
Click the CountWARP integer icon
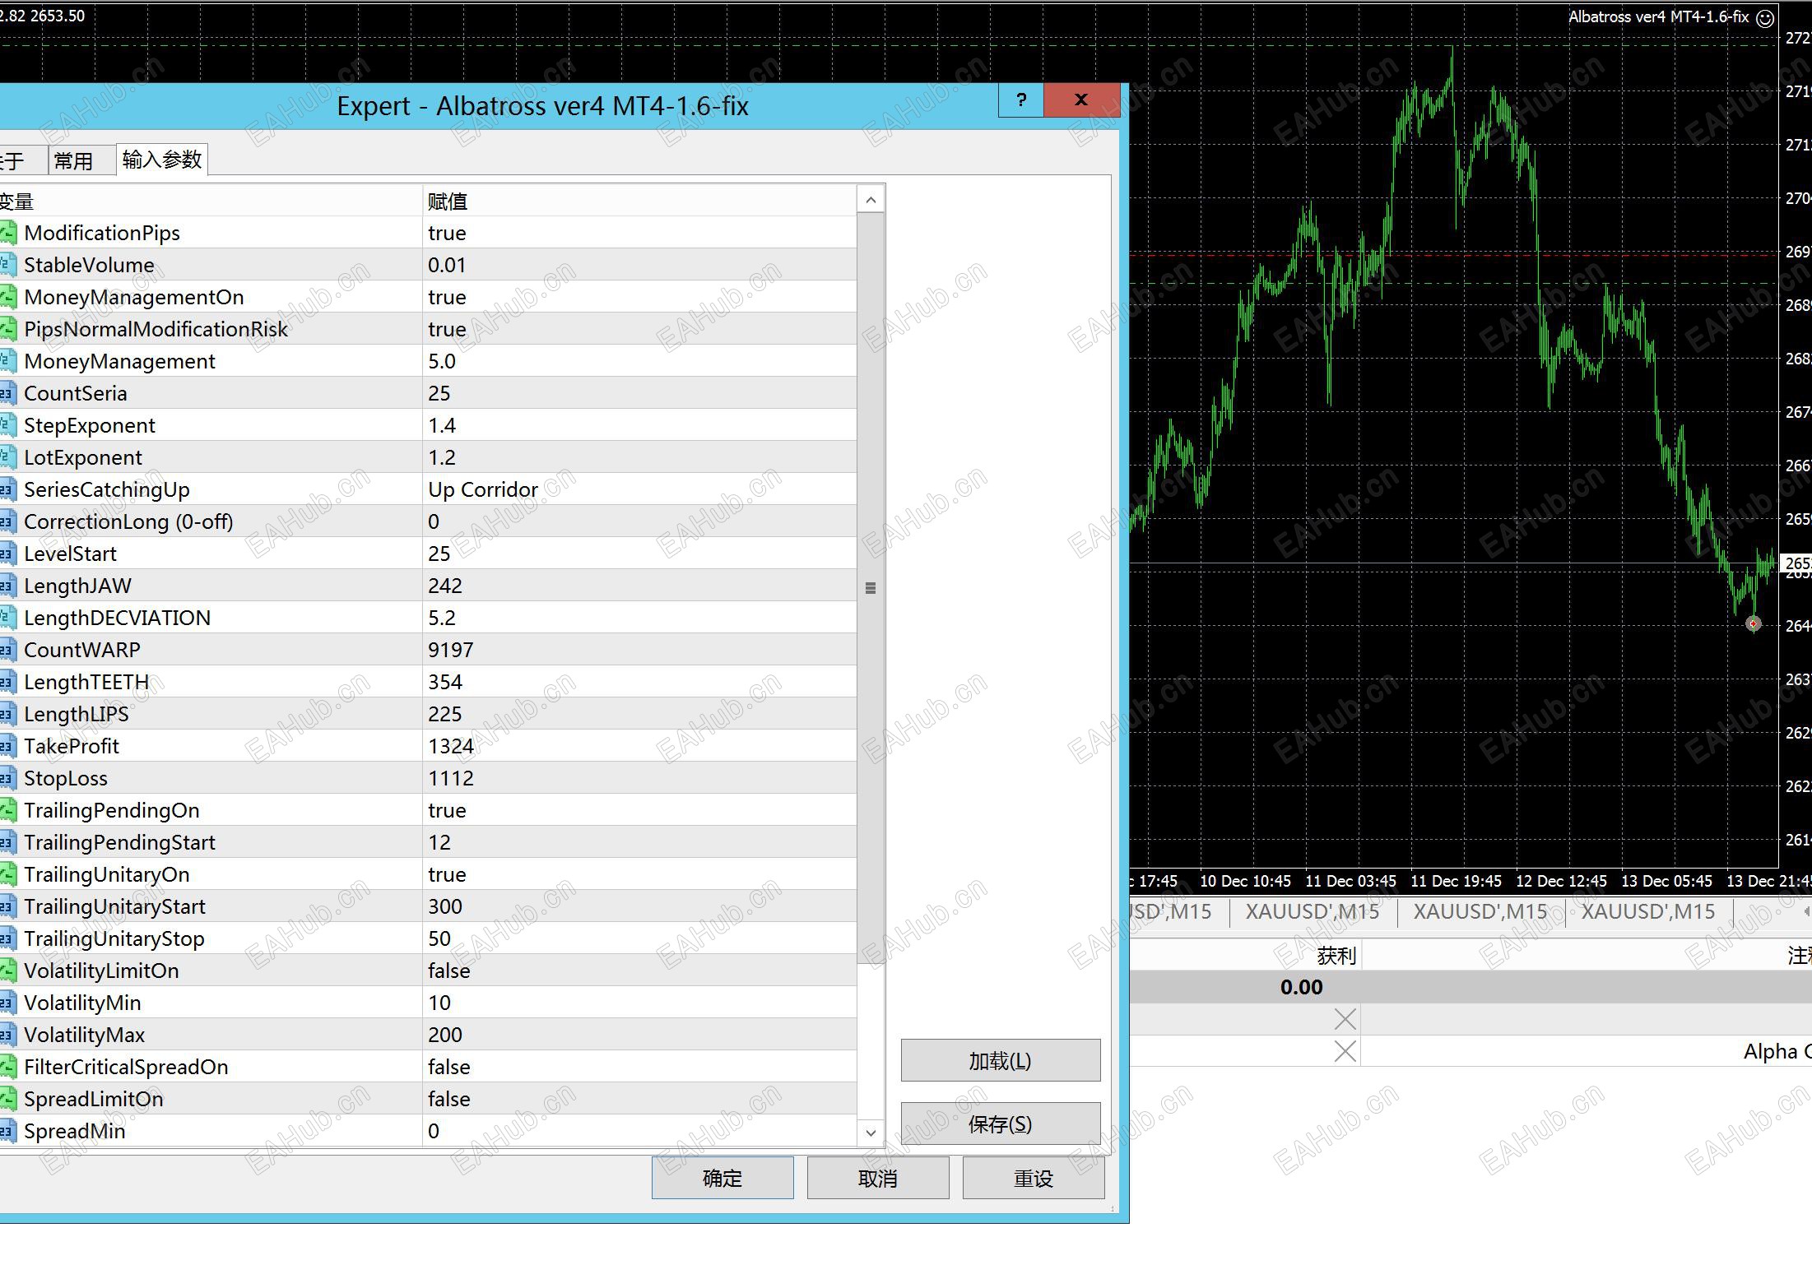click(x=7, y=650)
